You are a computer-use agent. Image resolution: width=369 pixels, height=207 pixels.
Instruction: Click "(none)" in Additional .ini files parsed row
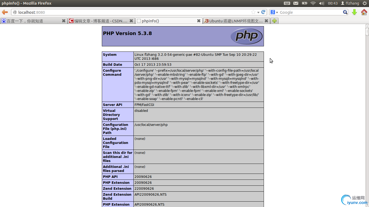(140, 167)
